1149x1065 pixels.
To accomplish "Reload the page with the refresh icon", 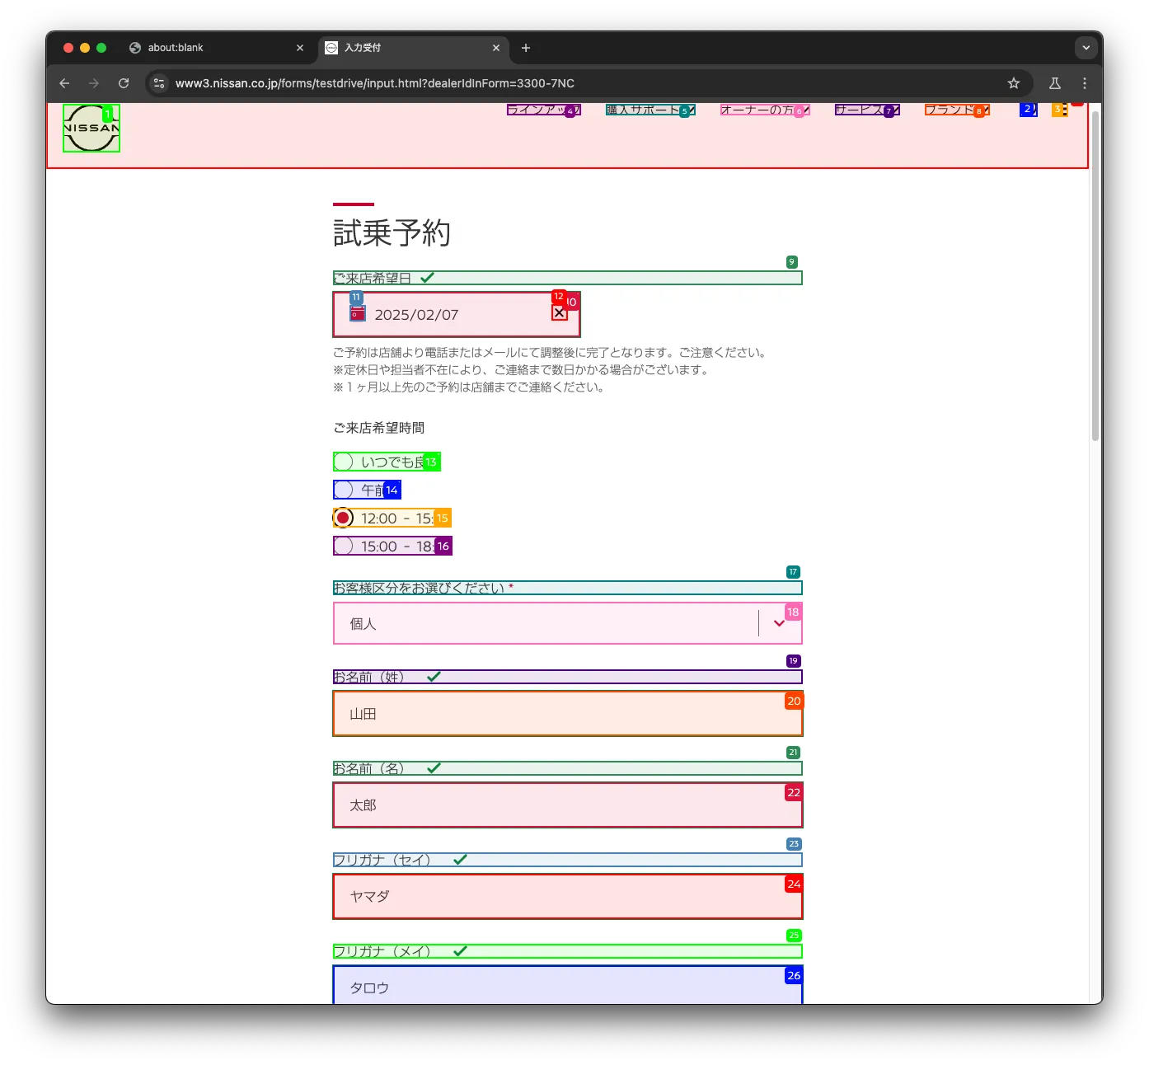I will click(x=124, y=83).
